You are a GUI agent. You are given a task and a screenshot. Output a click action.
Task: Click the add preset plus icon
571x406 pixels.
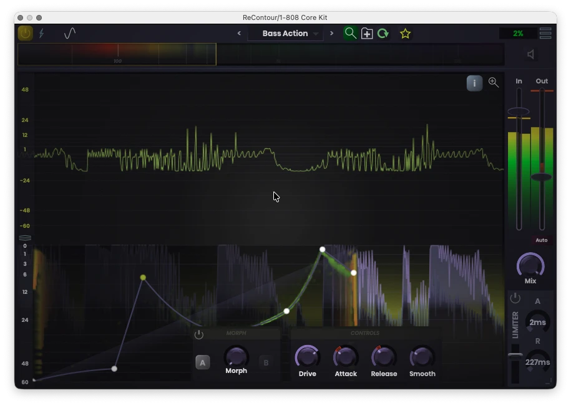tap(367, 34)
